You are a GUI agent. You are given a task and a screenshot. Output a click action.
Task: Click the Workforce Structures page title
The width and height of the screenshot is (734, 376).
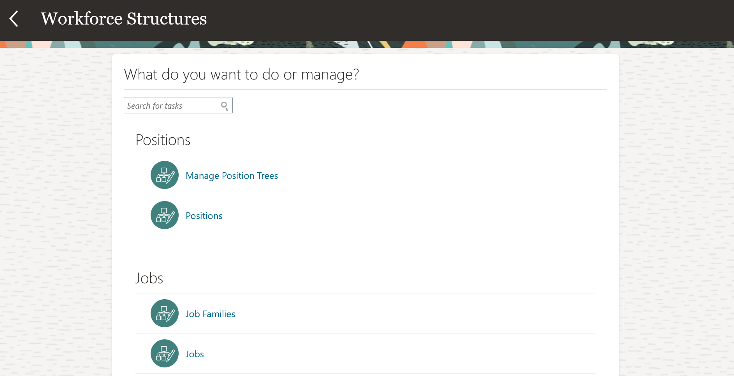(x=124, y=19)
